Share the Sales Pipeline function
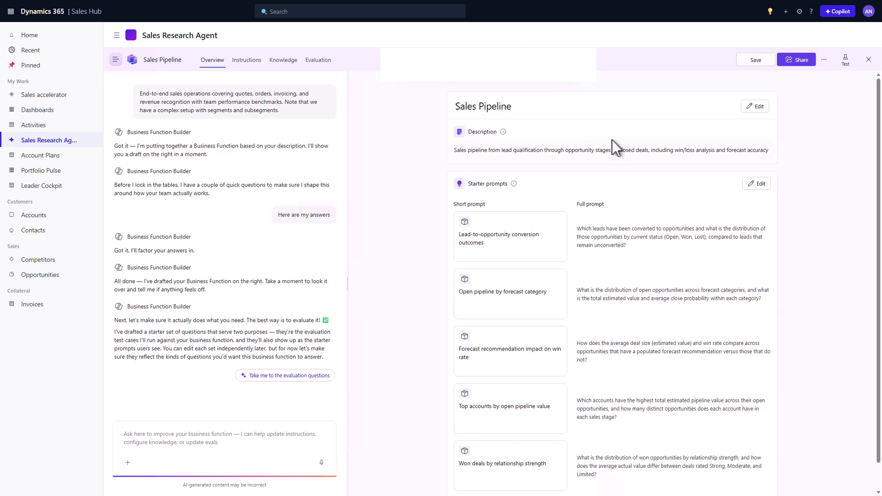The image size is (882, 496). tap(796, 60)
